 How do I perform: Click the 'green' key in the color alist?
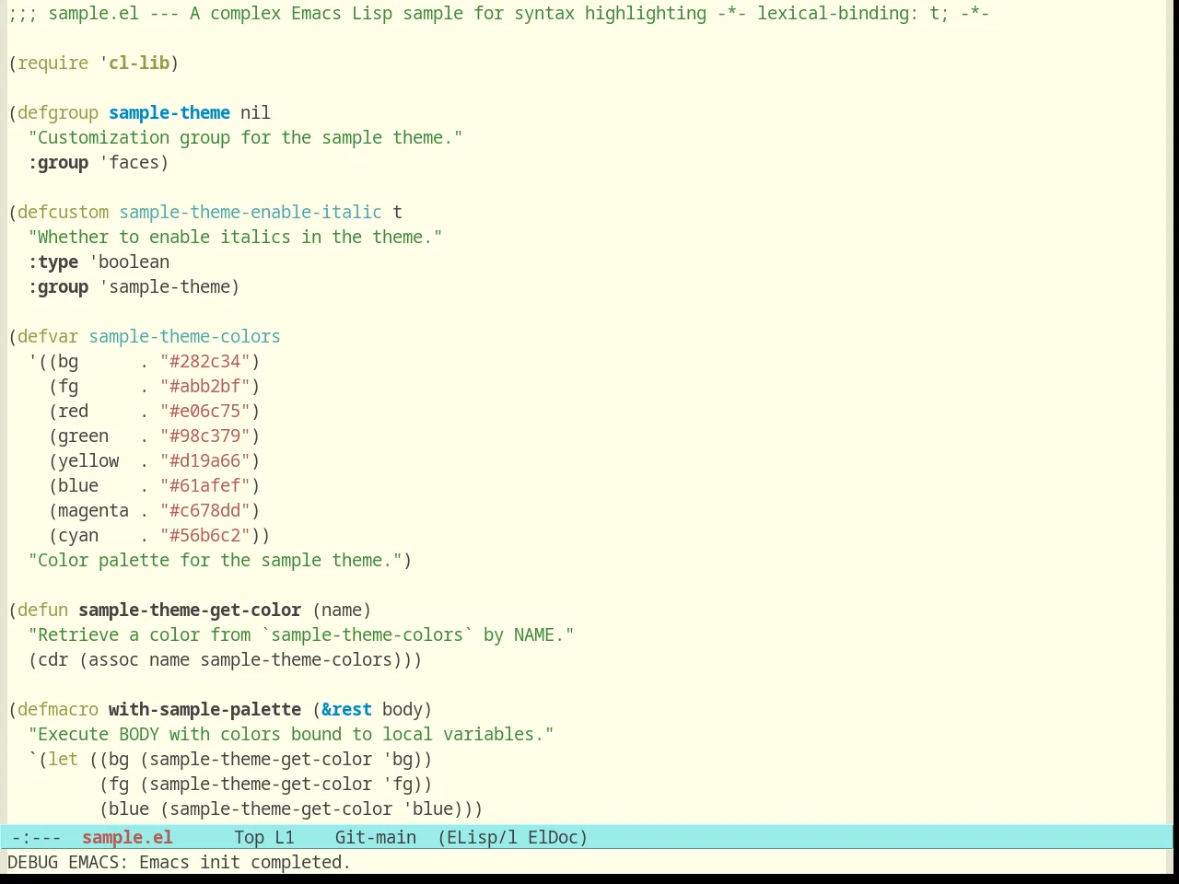[84, 436]
